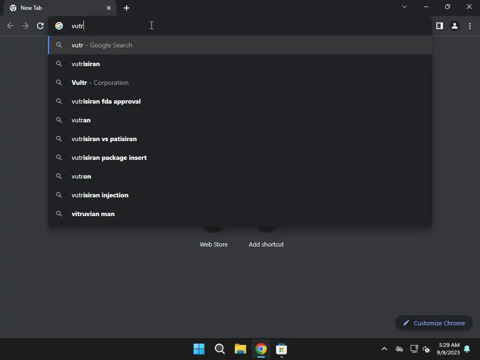Click the search icon beside 'vitruvian man'
Viewport: 480px width, 360px height.
pyautogui.click(x=59, y=214)
